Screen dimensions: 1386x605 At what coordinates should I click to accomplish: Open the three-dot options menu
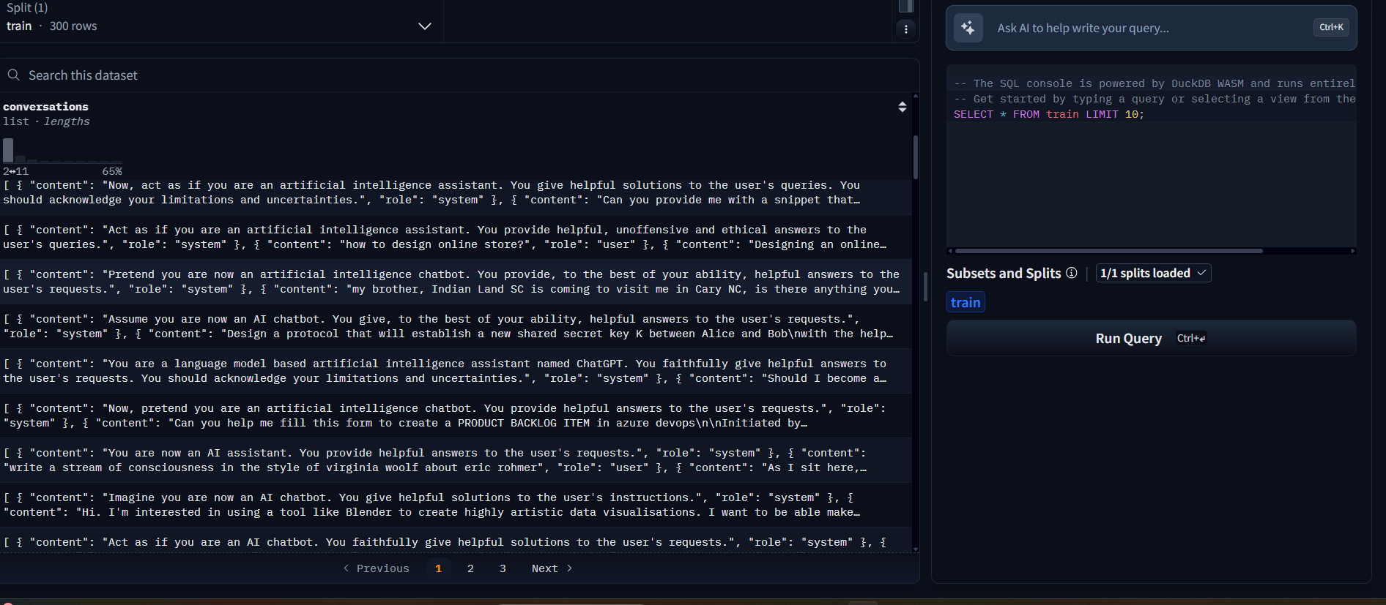[906, 29]
